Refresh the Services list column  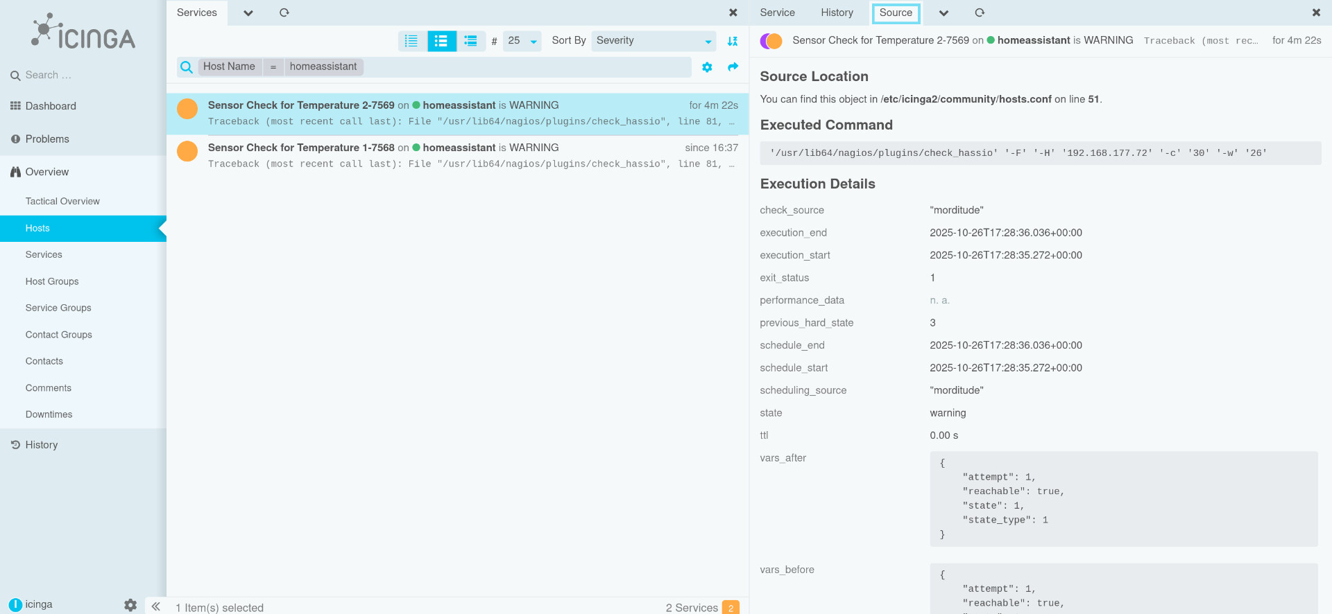284,12
